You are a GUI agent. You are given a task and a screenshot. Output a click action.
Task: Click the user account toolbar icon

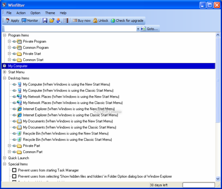click(x=59, y=21)
